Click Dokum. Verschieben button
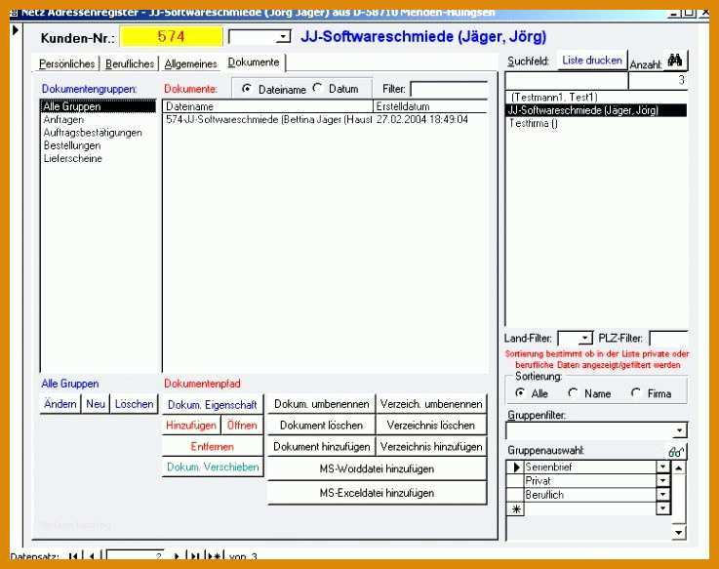The width and height of the screenshot is (719, 569). coord(213,467)
